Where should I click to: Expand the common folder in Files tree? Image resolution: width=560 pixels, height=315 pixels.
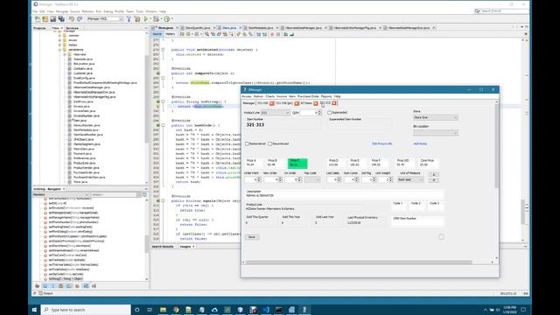[60, 35]
